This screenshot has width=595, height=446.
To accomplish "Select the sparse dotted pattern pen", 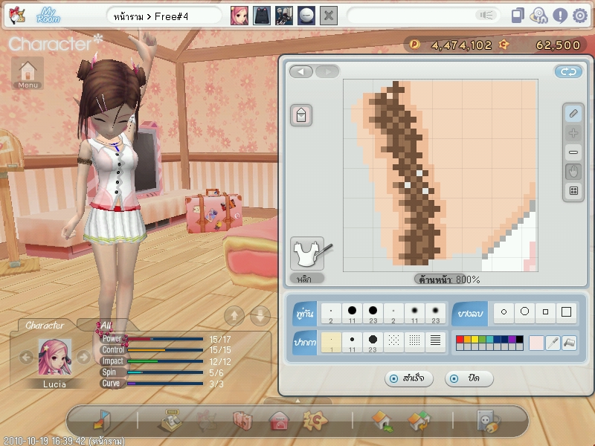I will coord(393,343).
